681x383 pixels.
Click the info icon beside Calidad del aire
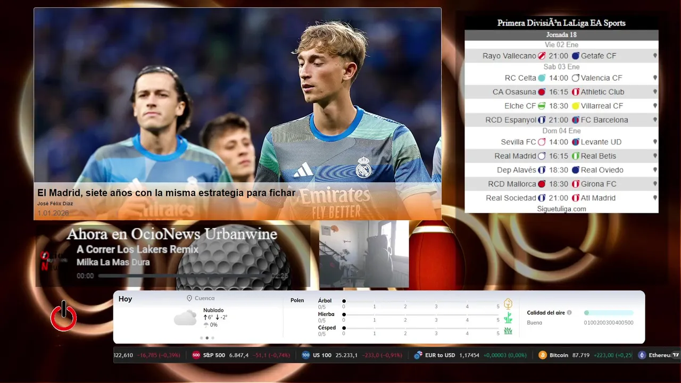569,313
